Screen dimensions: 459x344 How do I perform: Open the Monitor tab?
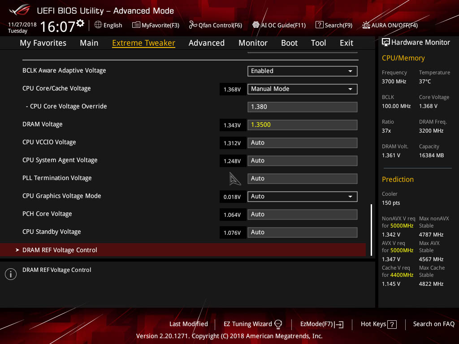(x=253, y=43)
